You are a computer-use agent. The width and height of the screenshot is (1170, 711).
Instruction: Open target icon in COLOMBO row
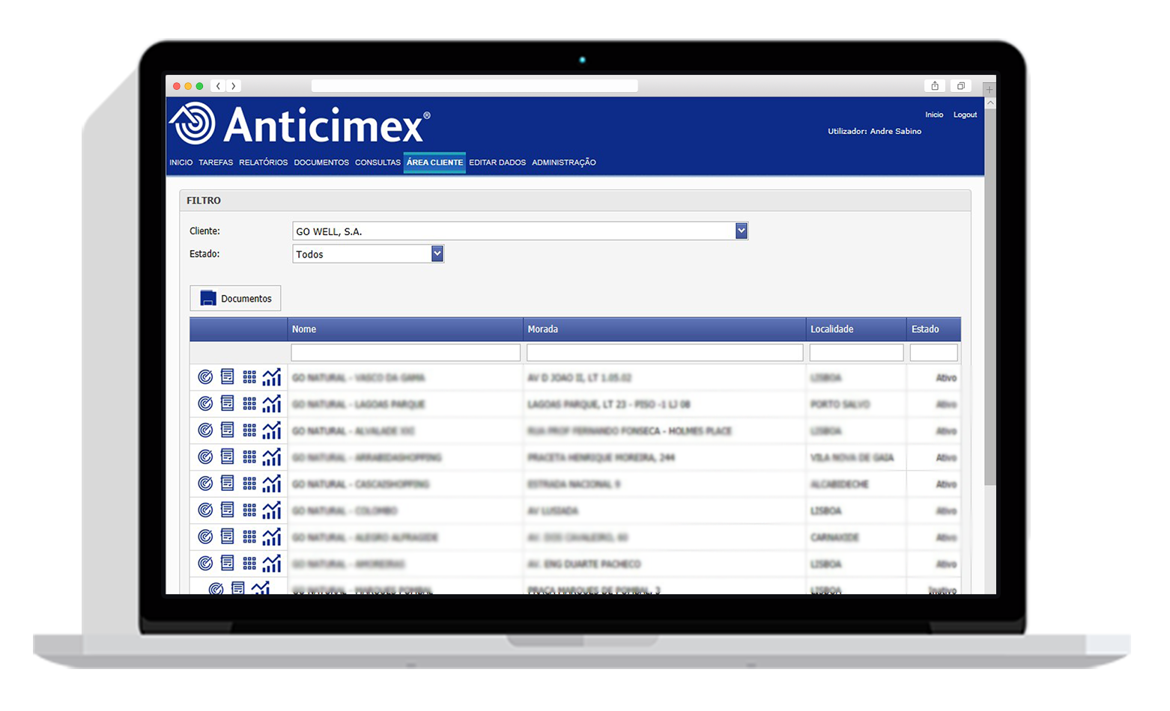205,510
